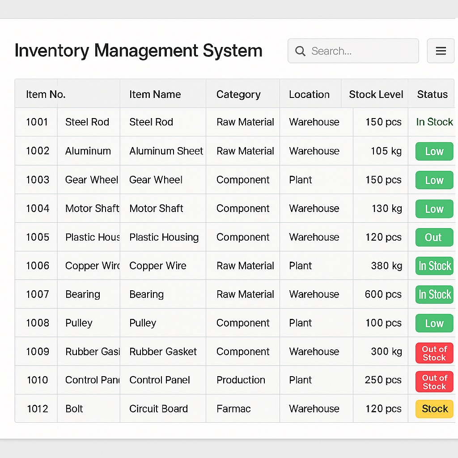Sort by the Item No. column header

pyautogui.click(x=46, y=94)
